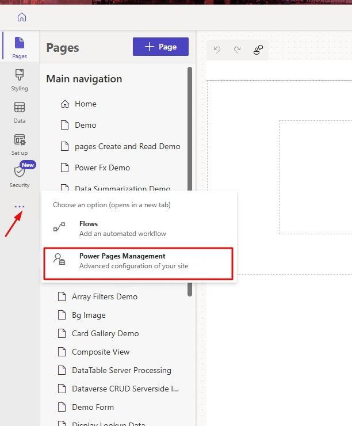Add a new page with + Page button

coord(160,47)
